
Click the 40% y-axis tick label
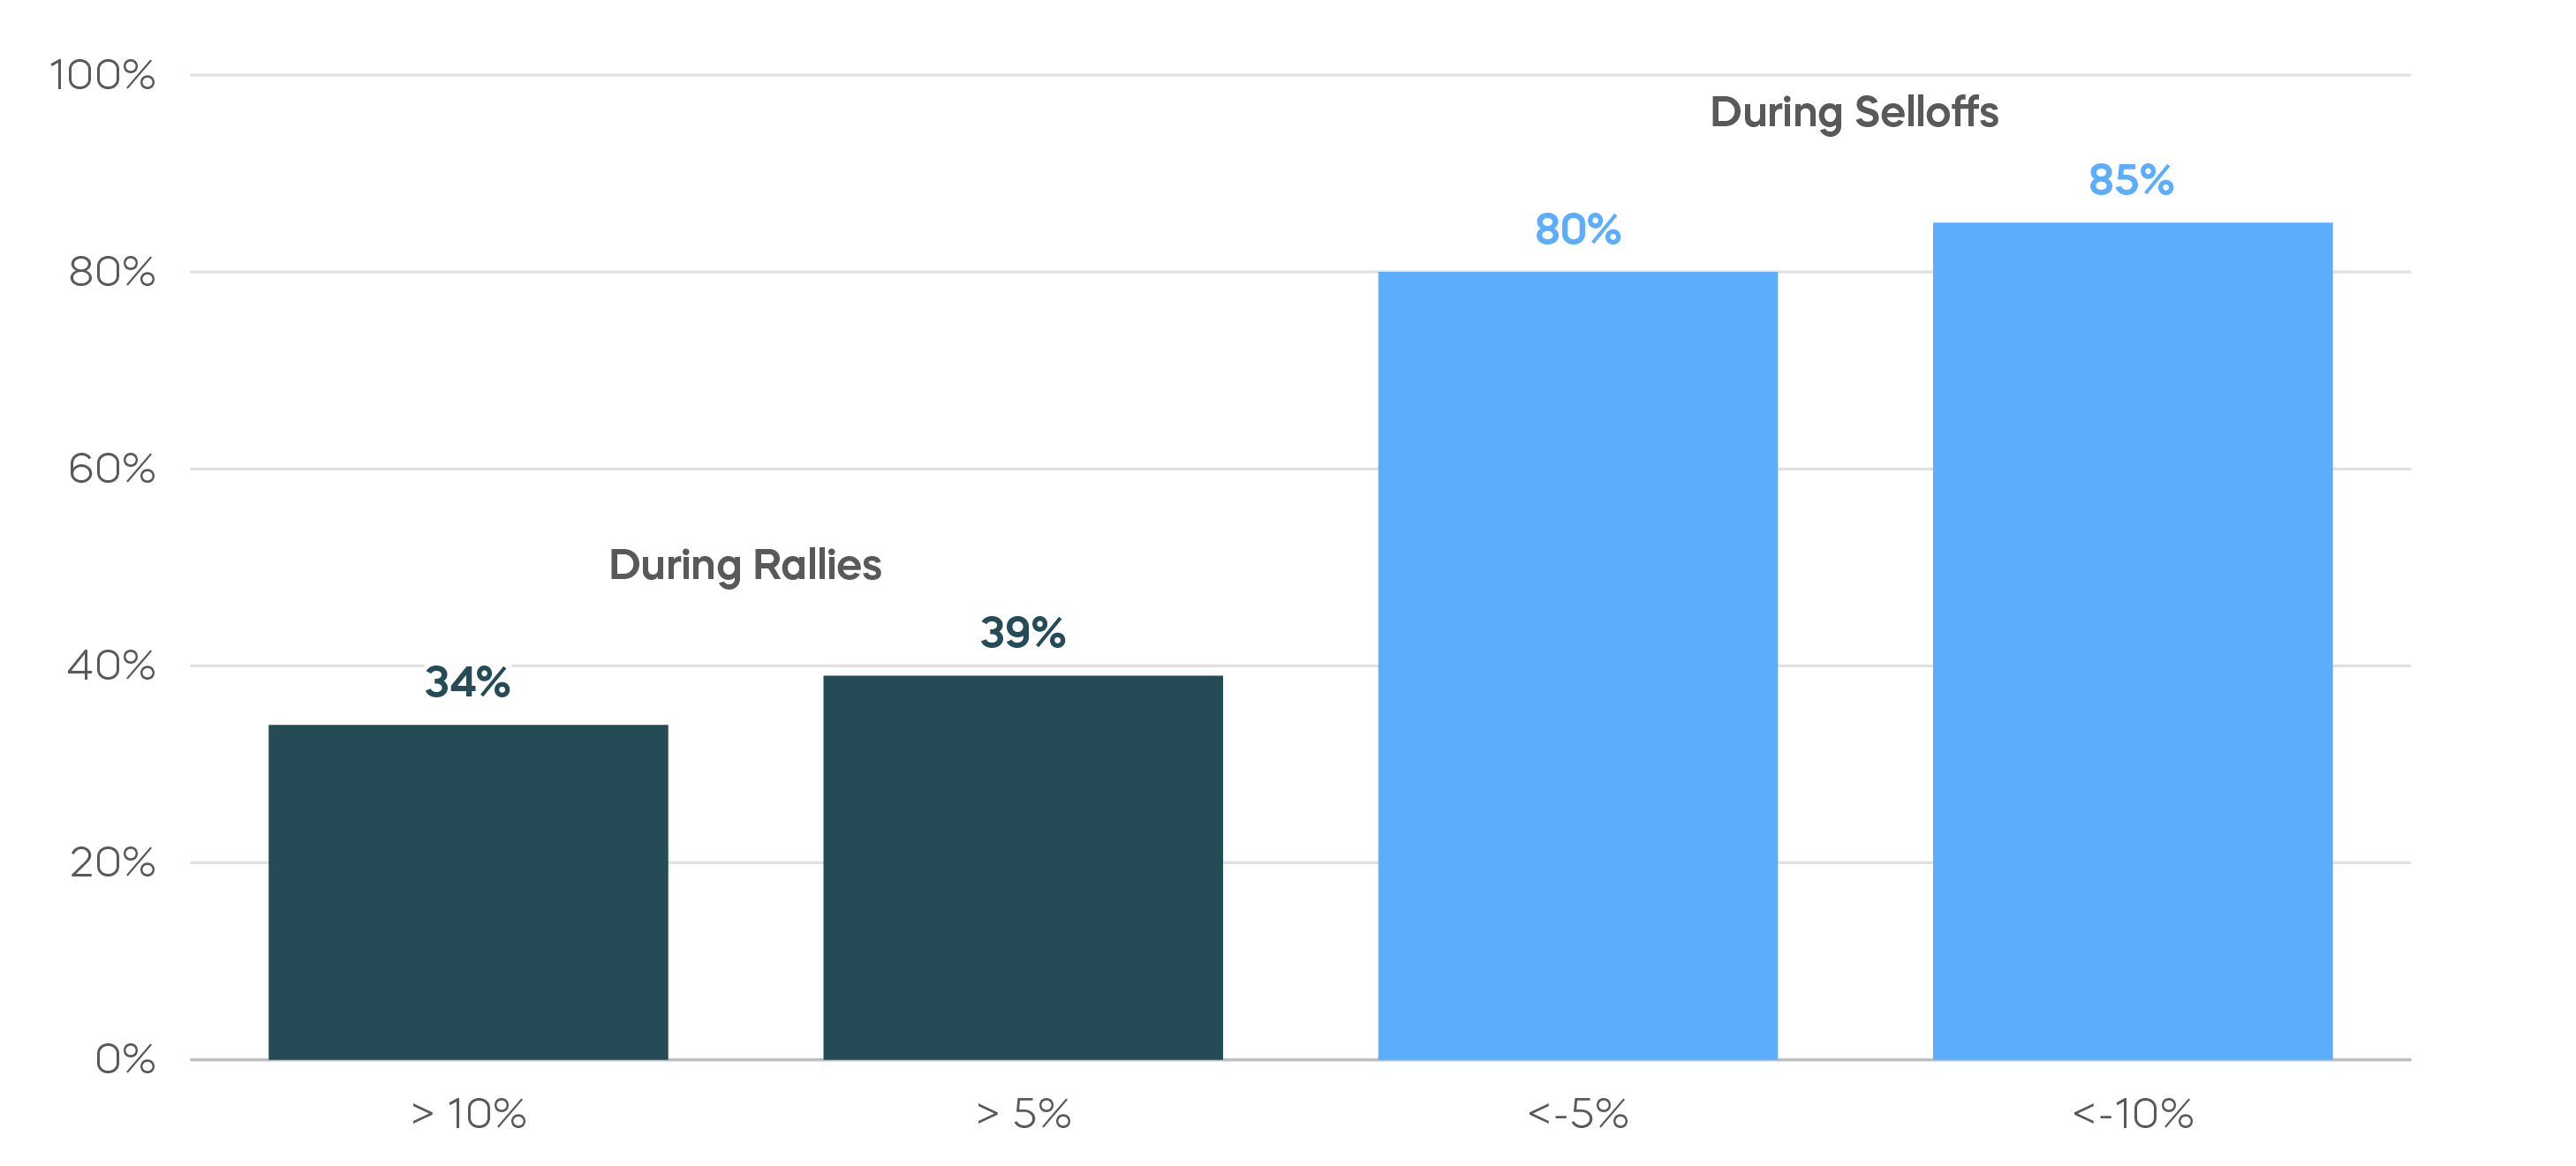coord(112,666)
